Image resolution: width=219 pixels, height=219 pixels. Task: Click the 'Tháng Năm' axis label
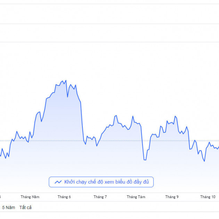(30, 197)
